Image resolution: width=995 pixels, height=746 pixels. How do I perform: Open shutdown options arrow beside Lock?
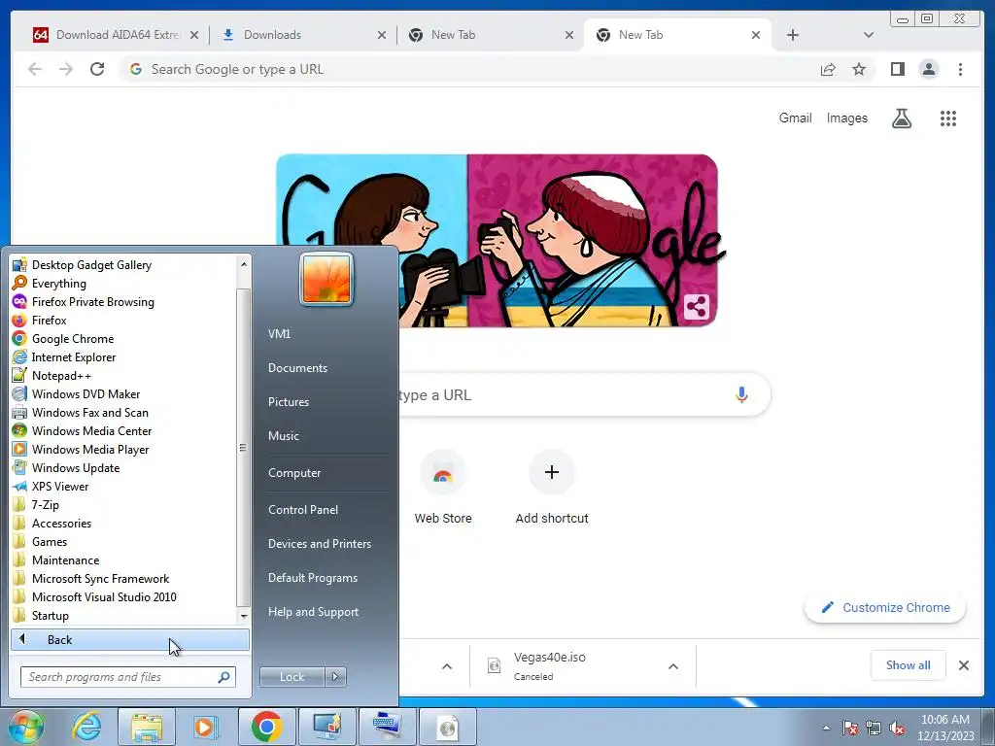(335, 677)
